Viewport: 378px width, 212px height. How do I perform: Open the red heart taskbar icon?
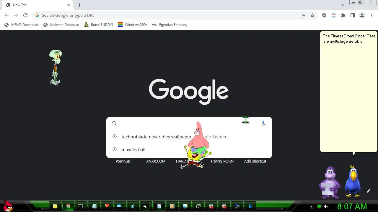pos(107,206)
